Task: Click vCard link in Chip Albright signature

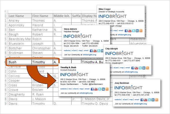Action: coord(116,68)
